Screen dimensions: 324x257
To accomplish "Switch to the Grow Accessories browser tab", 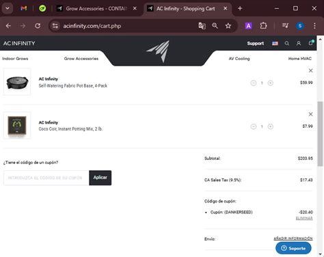I will 96,9.
